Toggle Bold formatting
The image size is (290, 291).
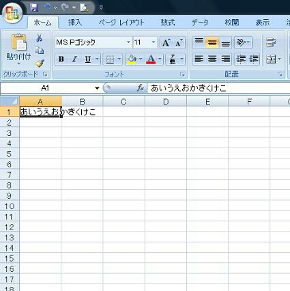61,59
